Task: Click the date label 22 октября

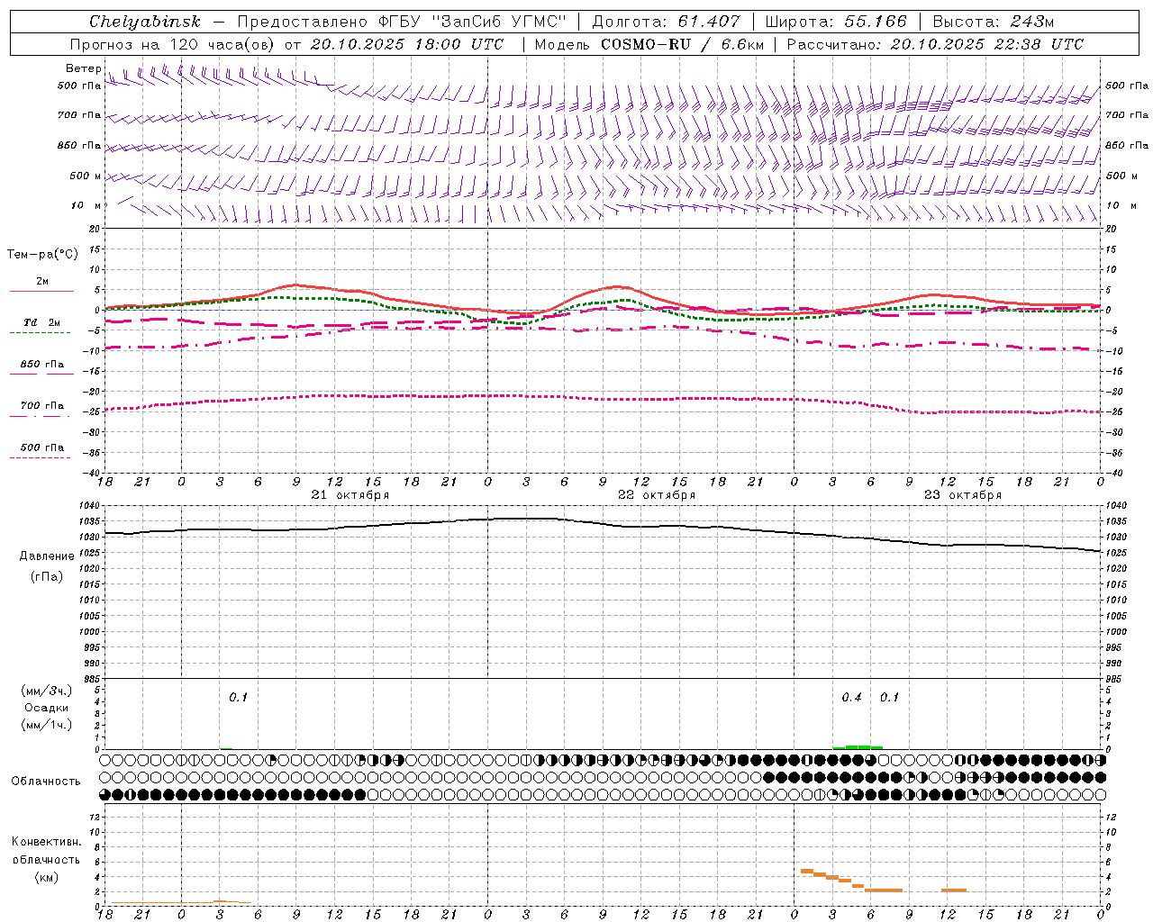Action: 657,495
